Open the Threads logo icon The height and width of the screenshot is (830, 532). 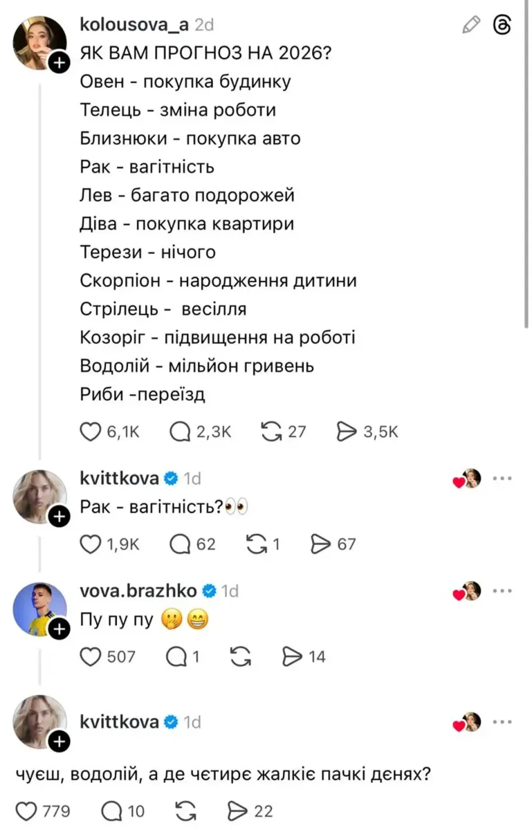502,26
